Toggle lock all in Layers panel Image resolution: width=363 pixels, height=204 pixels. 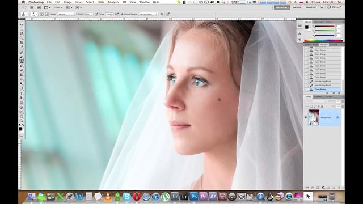tap(322, 107)
